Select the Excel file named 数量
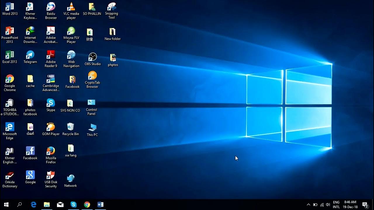 (90, 34)
